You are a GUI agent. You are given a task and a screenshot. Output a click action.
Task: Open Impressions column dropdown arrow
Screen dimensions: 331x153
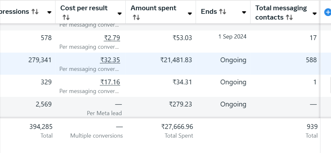pos(49,13)
